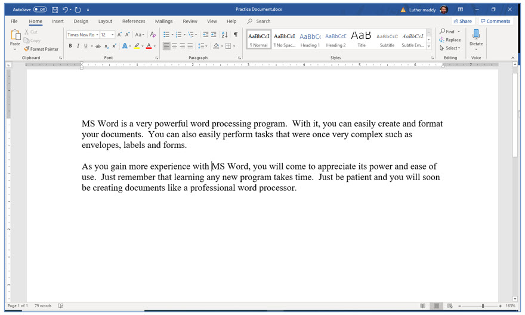Screen dimensions: 525x315
Task: Open the References tab
Action: coord(134,21)
